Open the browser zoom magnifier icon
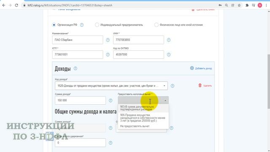Image resolution: width=270 pixels, height=152 pixels. point(227,5)
